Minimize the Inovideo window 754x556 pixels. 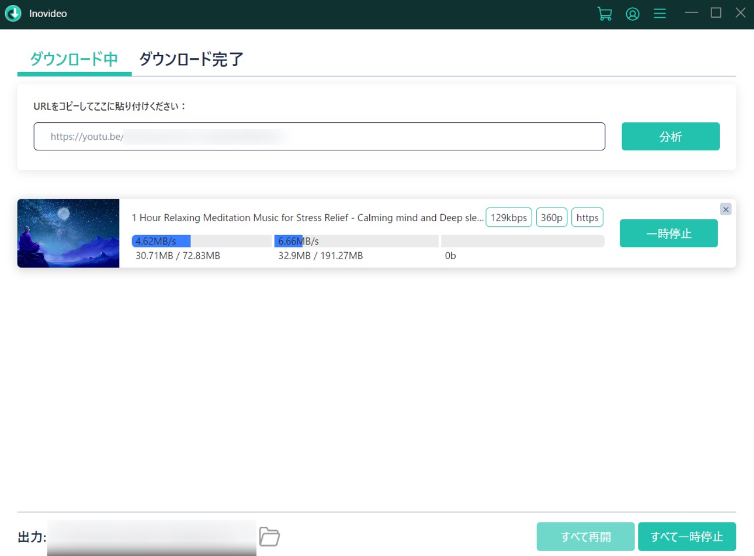[691, 13]
